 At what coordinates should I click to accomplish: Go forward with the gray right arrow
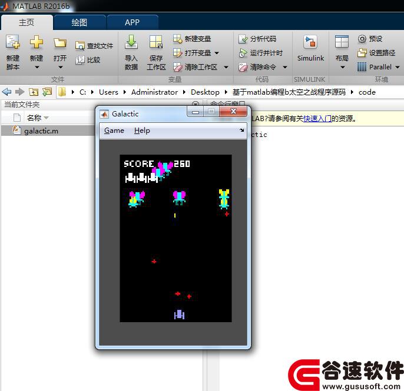pos(20,92)
